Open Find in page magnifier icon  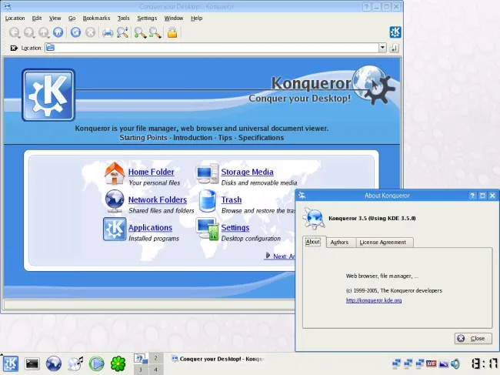coord(122,32)
